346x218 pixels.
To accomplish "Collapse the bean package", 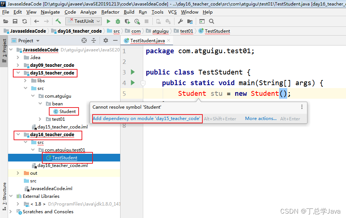I will 40,103.
